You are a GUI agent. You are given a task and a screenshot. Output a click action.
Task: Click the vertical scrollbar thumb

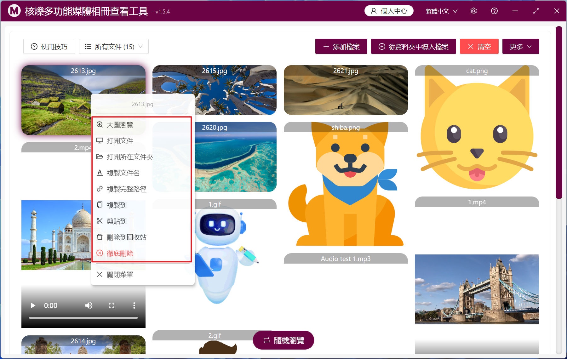pos(559,112)
